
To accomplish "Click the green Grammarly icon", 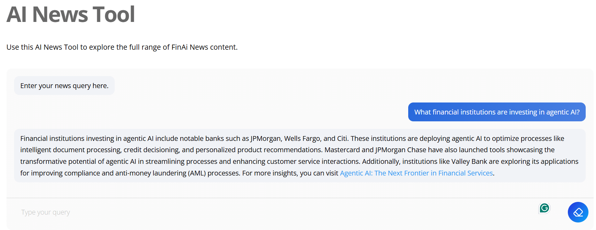I will tap(544, 208).
